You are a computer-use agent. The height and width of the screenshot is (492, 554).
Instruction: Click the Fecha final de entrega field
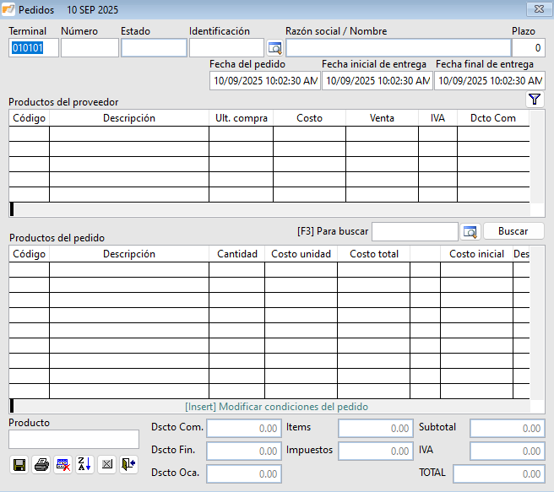tap(490, 81)
